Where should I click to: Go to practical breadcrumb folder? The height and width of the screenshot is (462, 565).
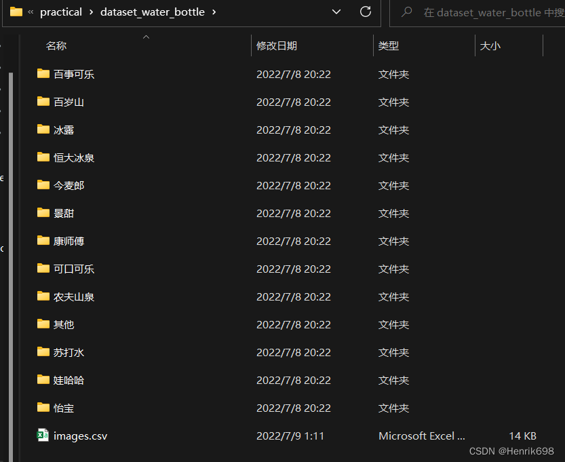click(61, 12)
